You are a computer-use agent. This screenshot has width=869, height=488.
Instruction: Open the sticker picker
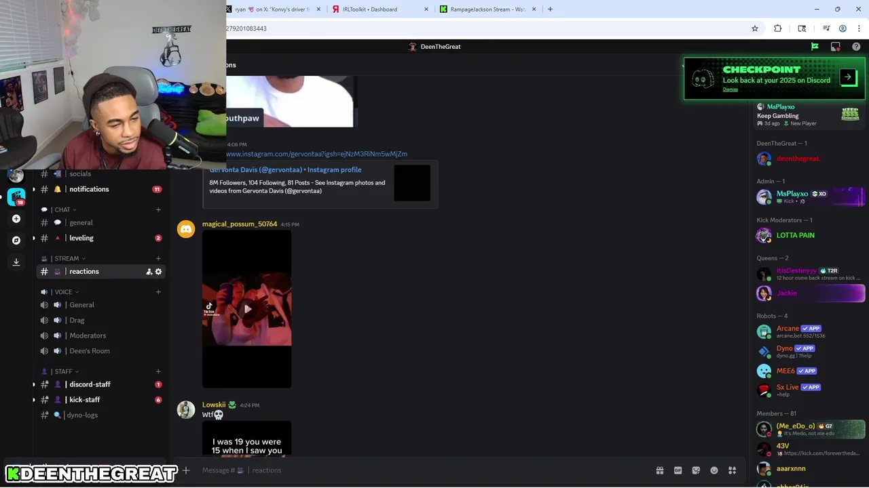coord(696,470)
